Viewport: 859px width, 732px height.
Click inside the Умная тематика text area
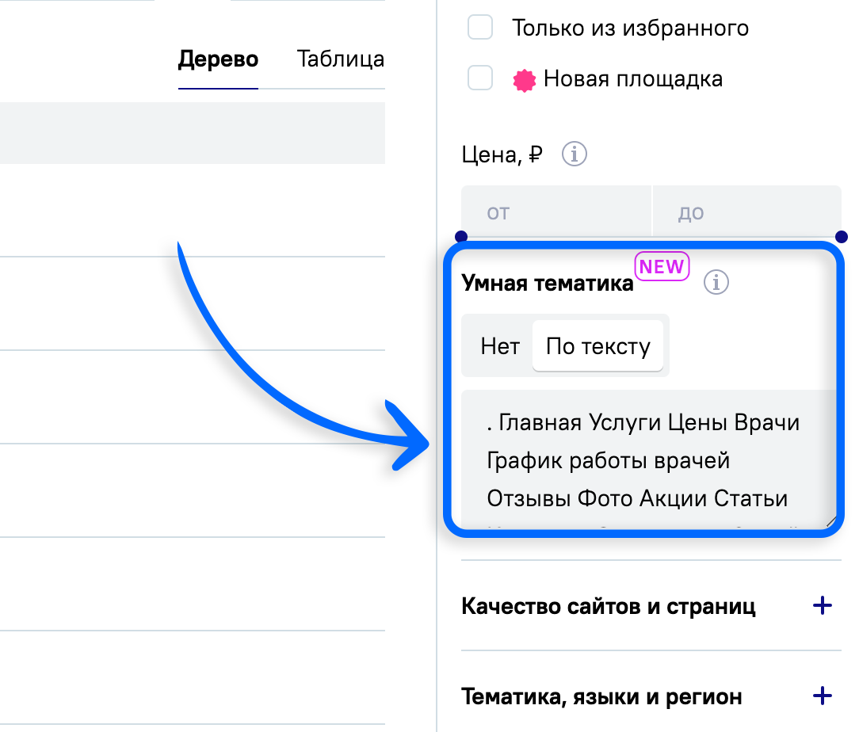648,459
